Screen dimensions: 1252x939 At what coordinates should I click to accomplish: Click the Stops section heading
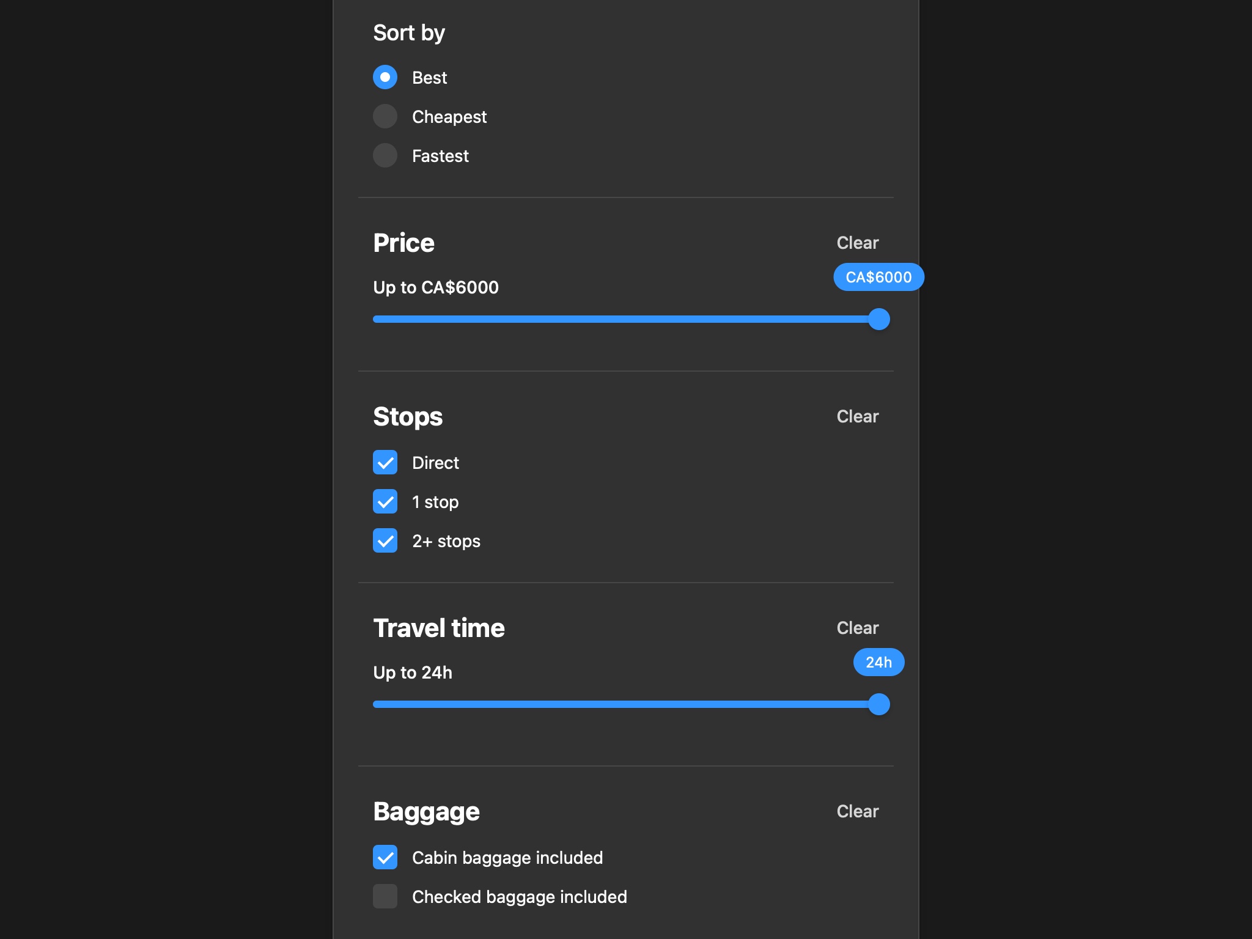[x=408, y=416]
